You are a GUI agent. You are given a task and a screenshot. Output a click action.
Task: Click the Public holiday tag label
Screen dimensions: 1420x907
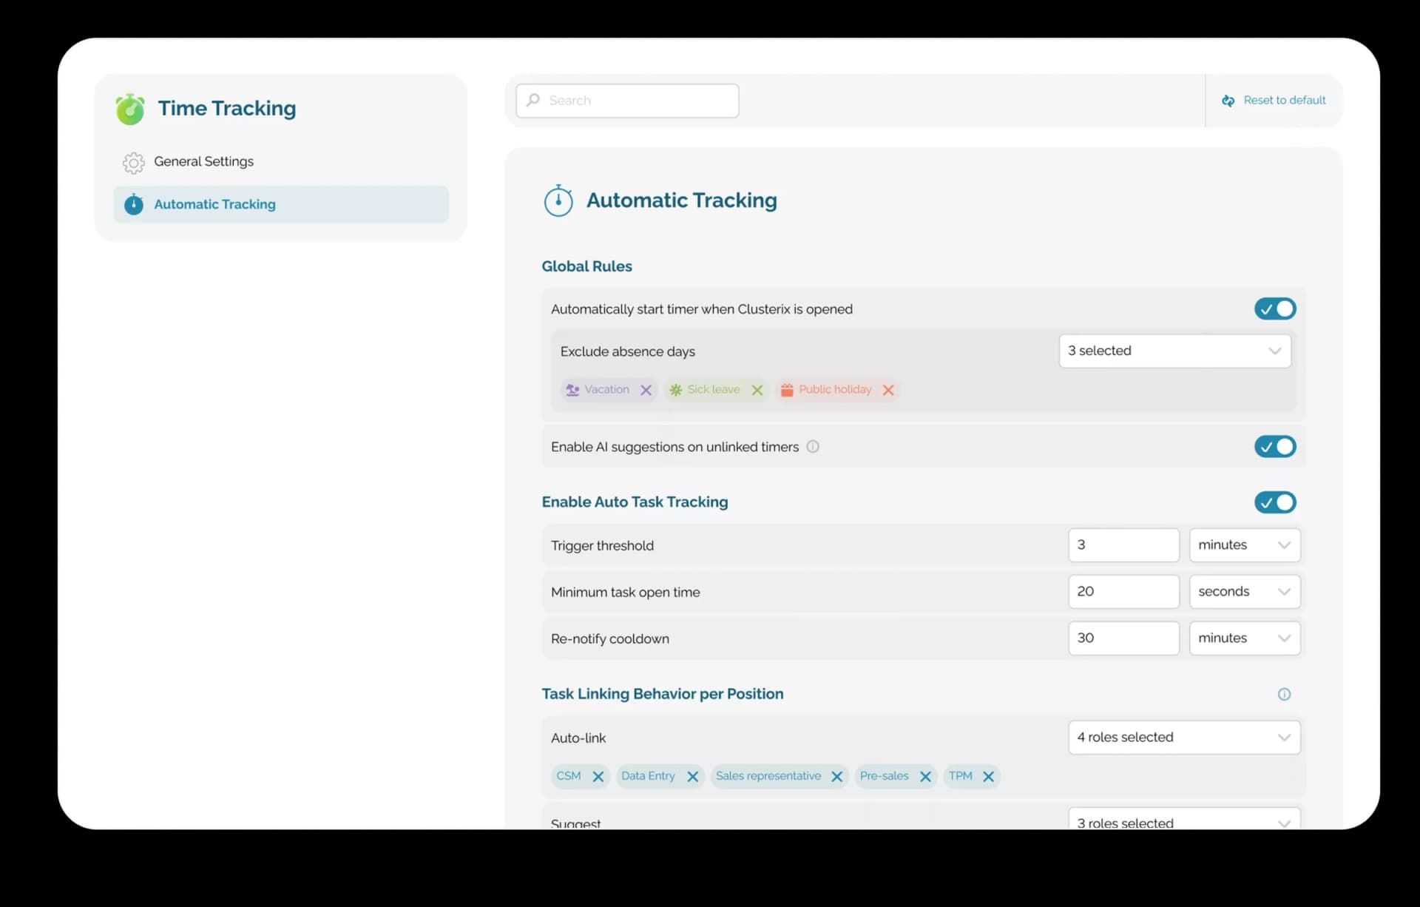(x=835, y=390)
